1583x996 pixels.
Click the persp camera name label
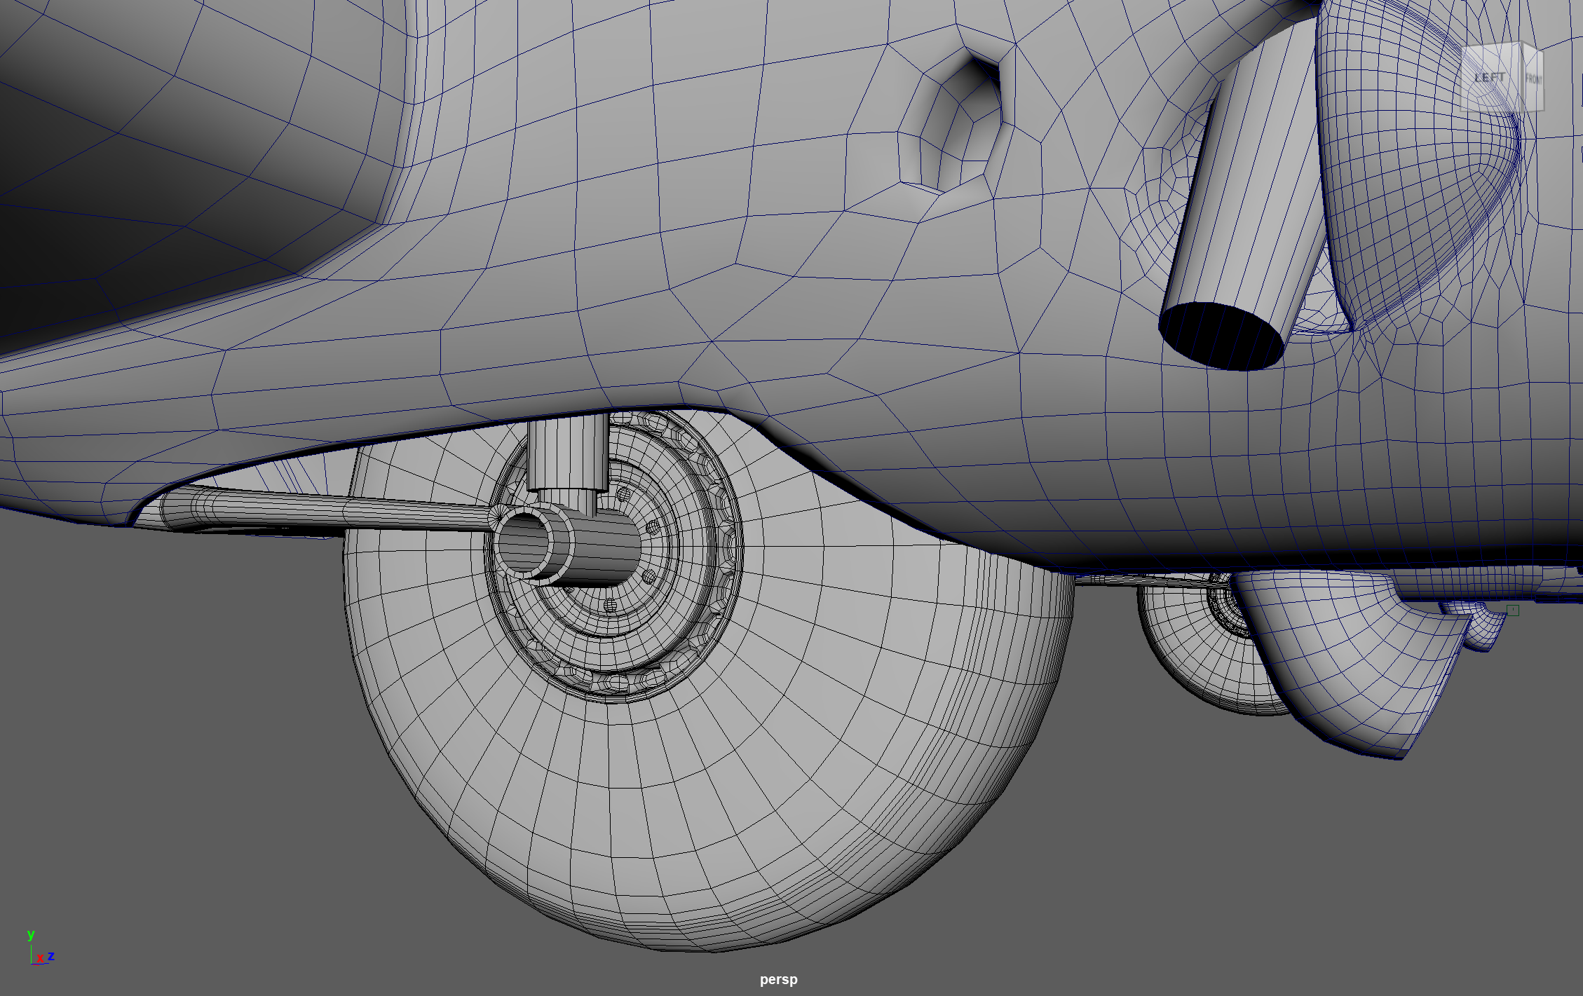click(x=778, y=979)
